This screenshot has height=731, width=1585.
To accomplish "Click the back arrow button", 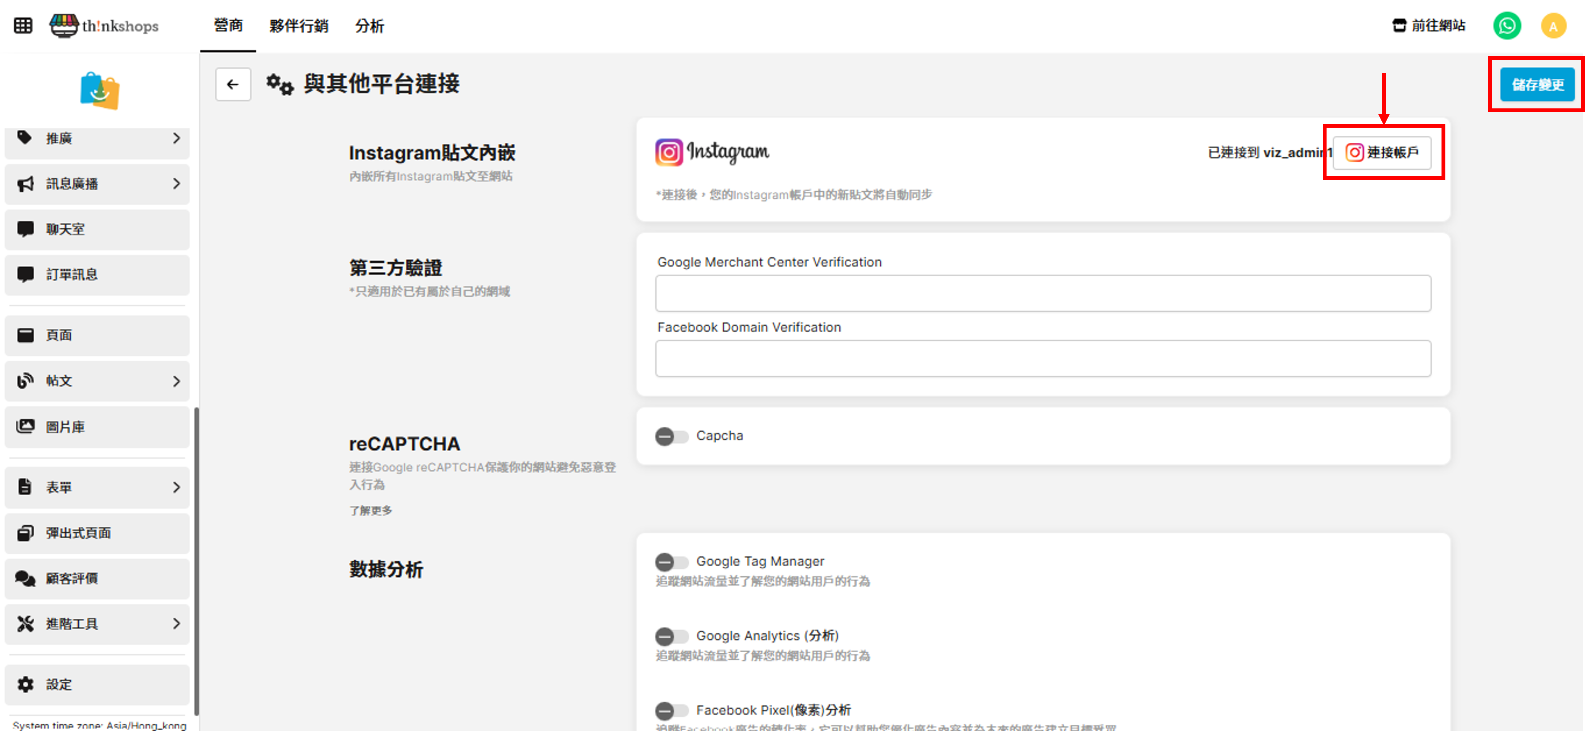I will click(233, 84).
